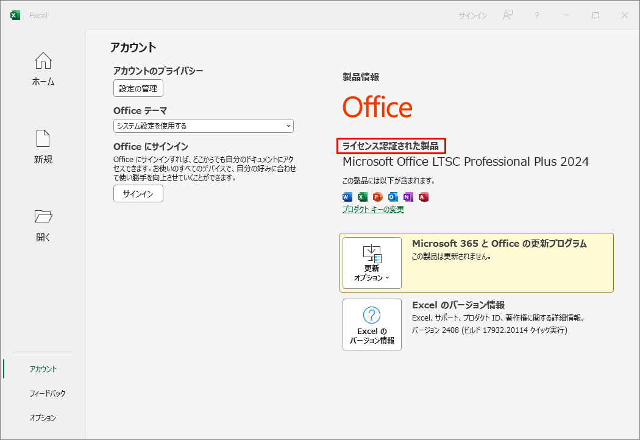Screen dimensions: 640x440
Task: Click the Word app icon
Action: (x=347, y=197)
